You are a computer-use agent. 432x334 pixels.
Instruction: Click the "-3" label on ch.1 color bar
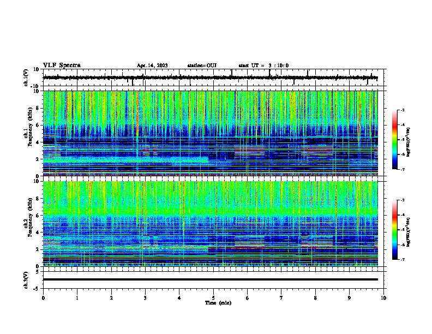[402, 110]
